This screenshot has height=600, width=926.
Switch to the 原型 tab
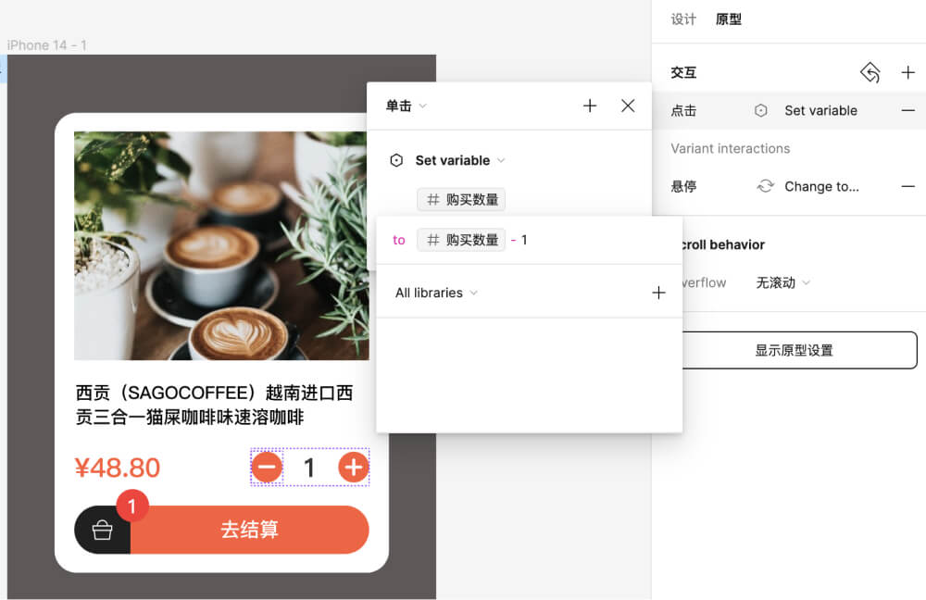click(729, 19)
